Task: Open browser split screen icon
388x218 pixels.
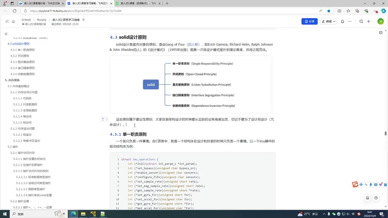Action: [x=339, y=11]
